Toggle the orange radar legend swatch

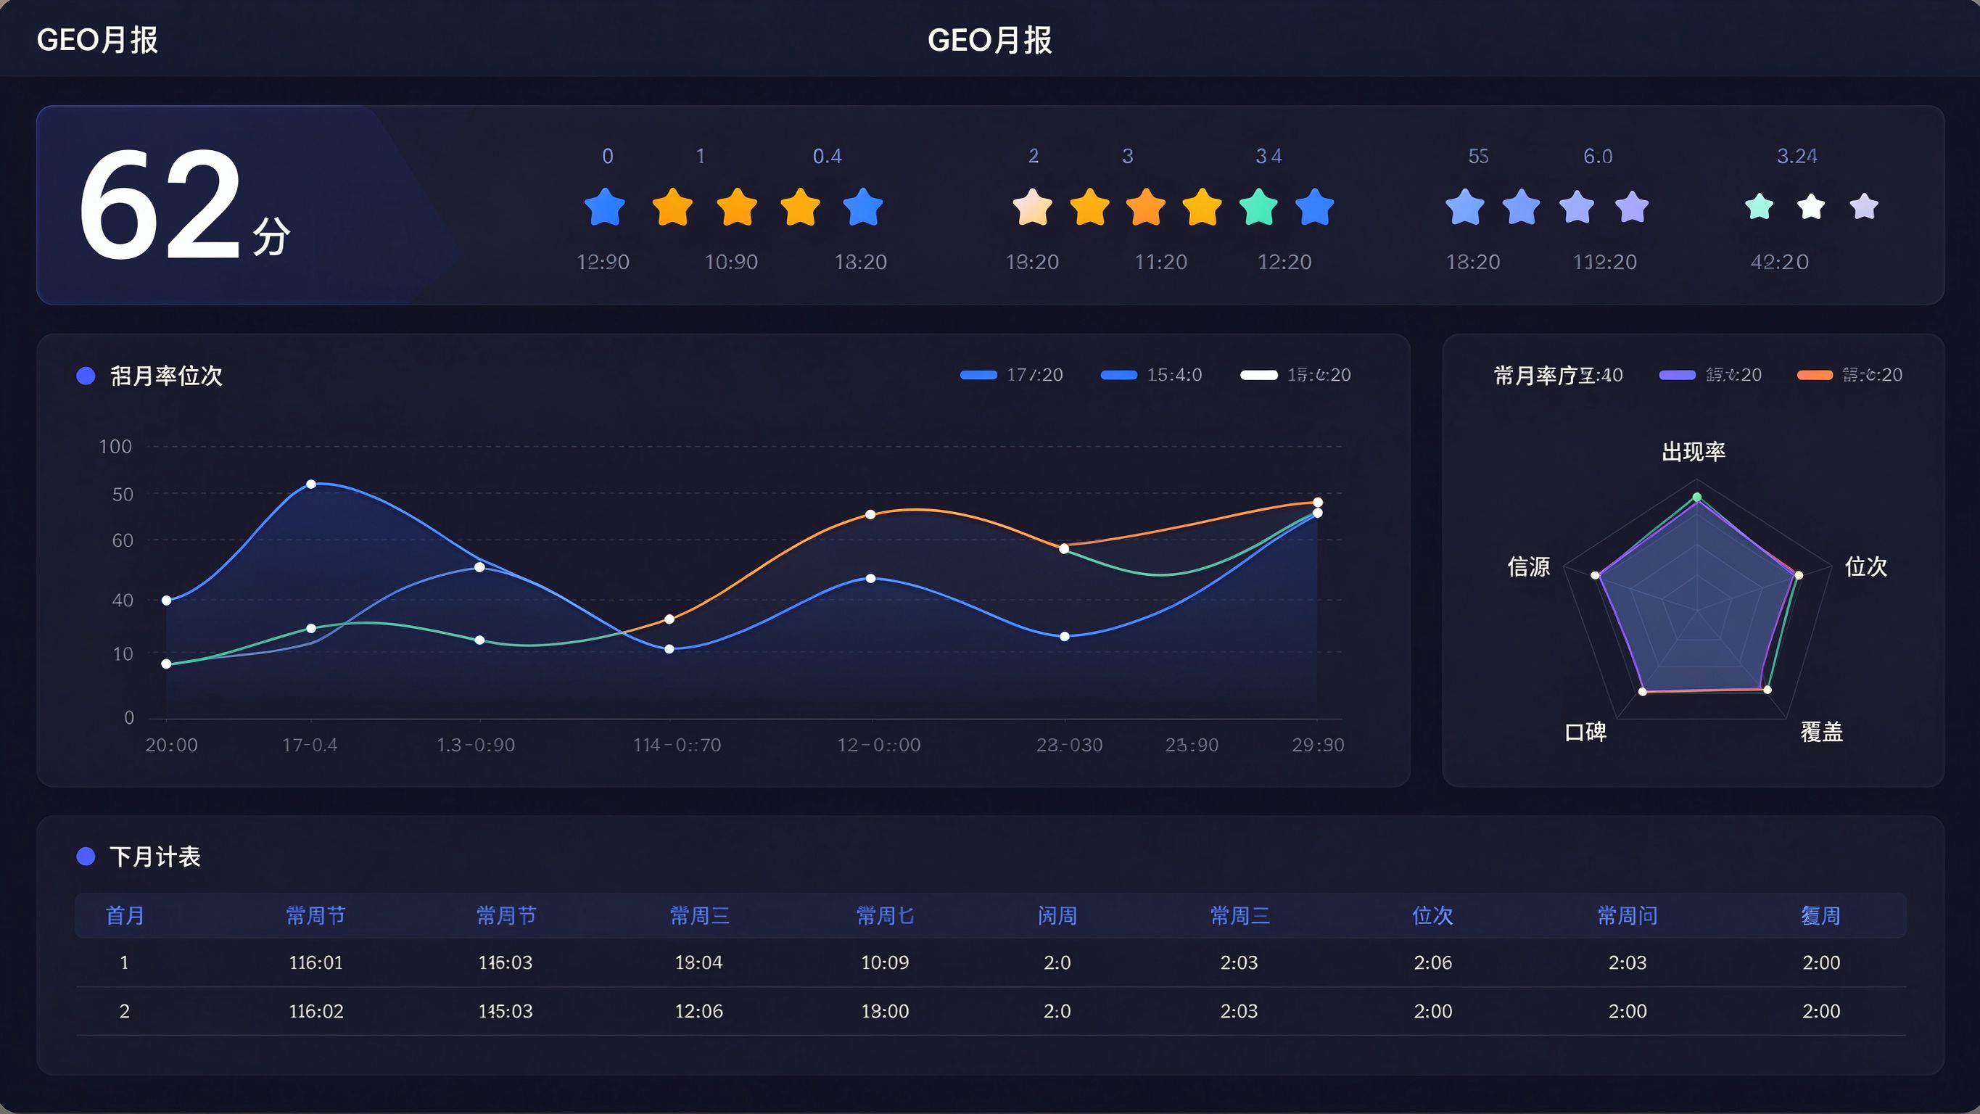pyautogui.click(x=1815, y=375)
